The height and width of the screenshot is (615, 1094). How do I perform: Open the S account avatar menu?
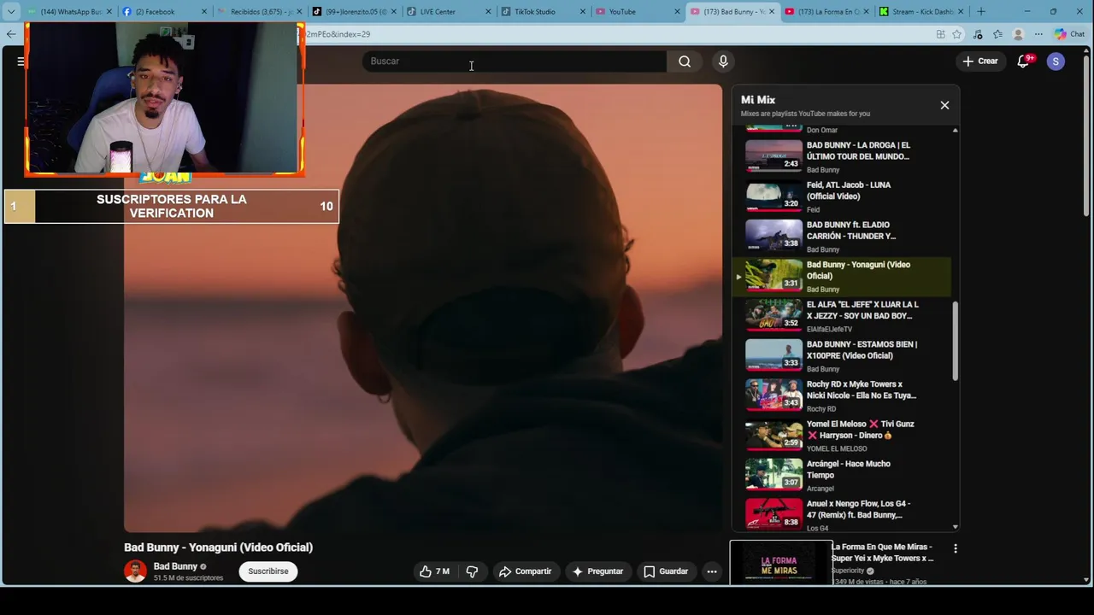pos(1056,61)
